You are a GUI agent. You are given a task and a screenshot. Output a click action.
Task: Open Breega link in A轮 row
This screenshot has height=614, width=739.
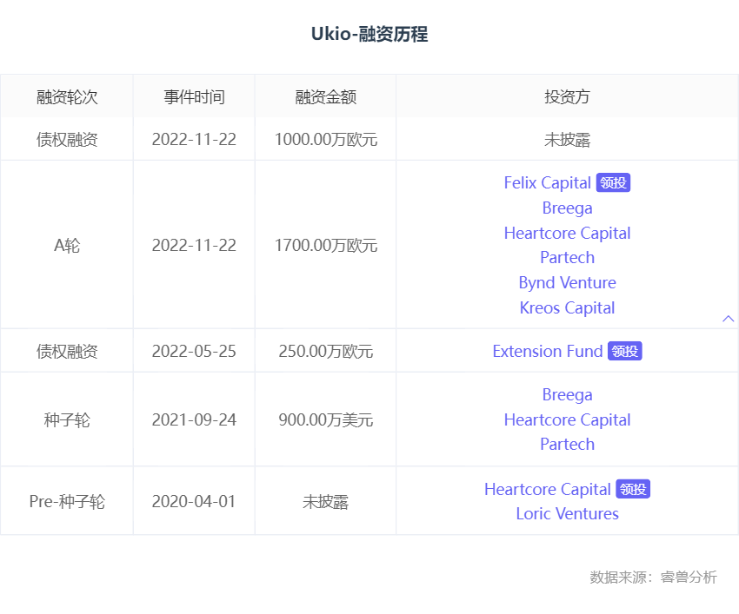(x=567, y=208)
